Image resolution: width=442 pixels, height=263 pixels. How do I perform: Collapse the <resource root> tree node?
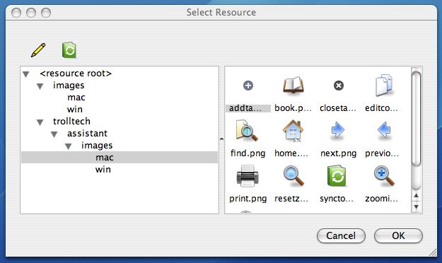click(26, 74)
